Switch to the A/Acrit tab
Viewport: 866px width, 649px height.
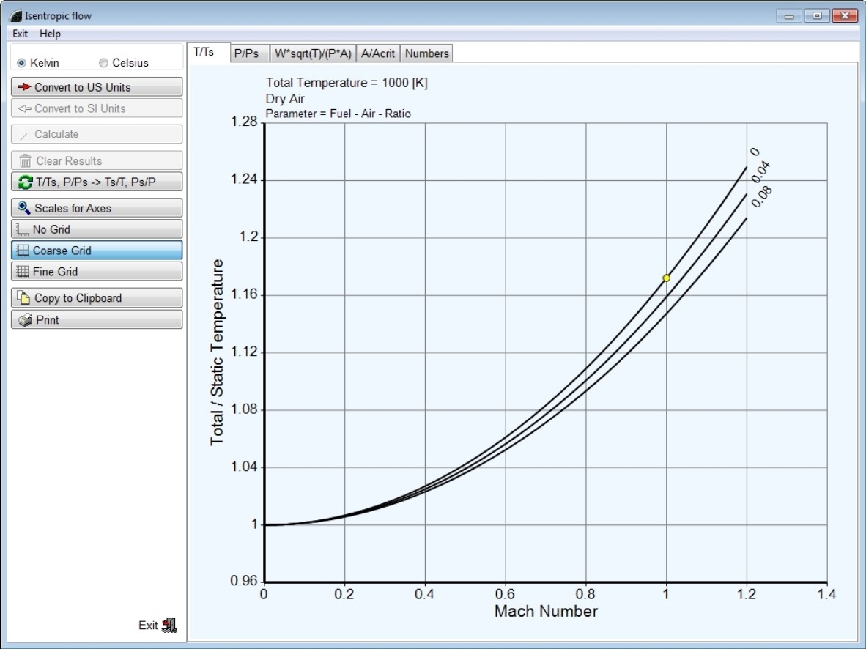(x=378, y=53)
